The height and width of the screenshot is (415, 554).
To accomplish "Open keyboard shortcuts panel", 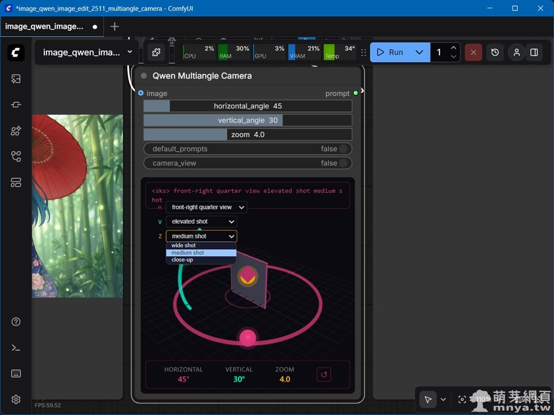I will click(x=16, y=374).
